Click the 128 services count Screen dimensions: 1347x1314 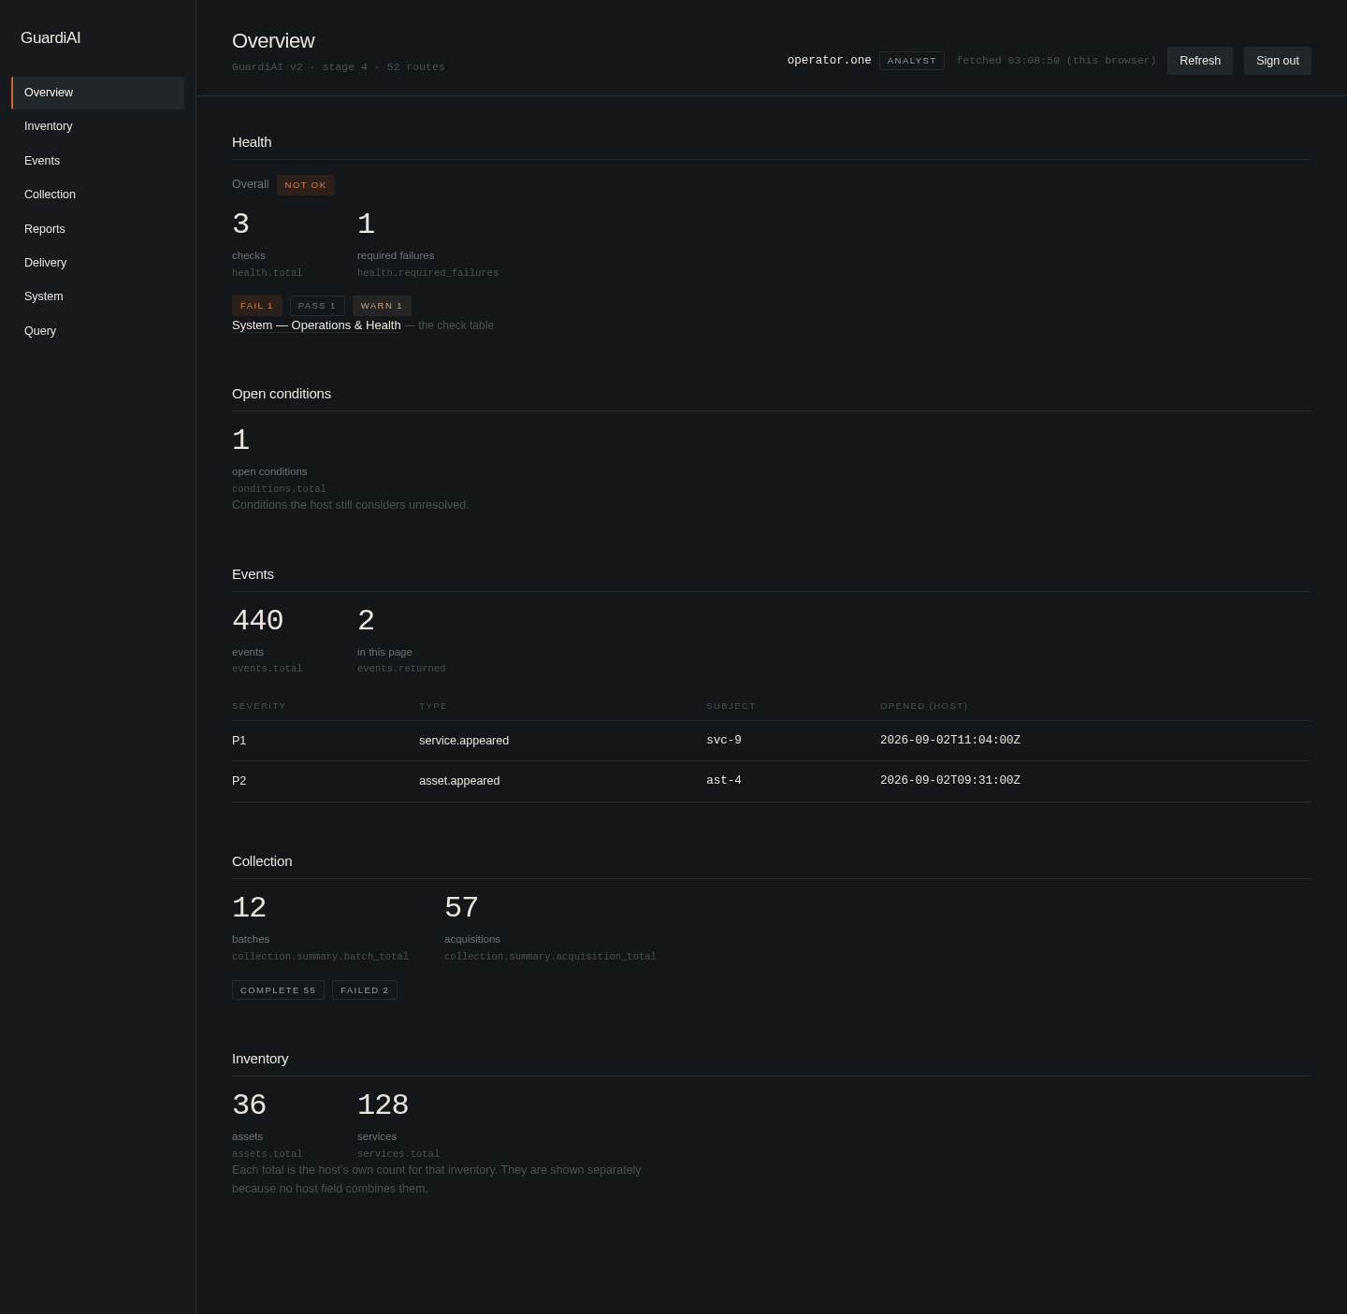pos(383,1105)
